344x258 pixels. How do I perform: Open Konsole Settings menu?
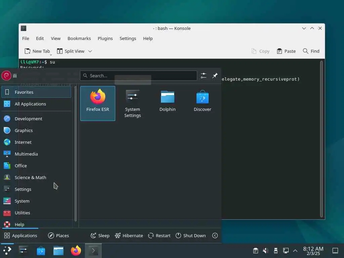128,38
